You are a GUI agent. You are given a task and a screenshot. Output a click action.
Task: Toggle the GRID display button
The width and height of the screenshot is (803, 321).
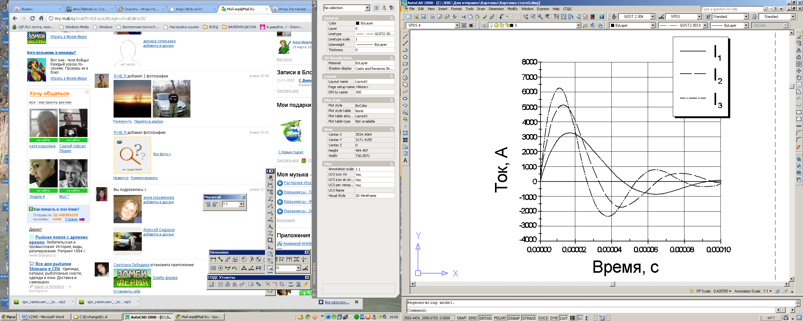(x=472, y=318)
